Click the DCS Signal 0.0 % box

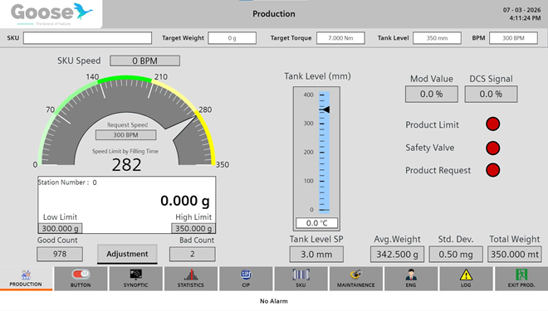tap(491, 95)
